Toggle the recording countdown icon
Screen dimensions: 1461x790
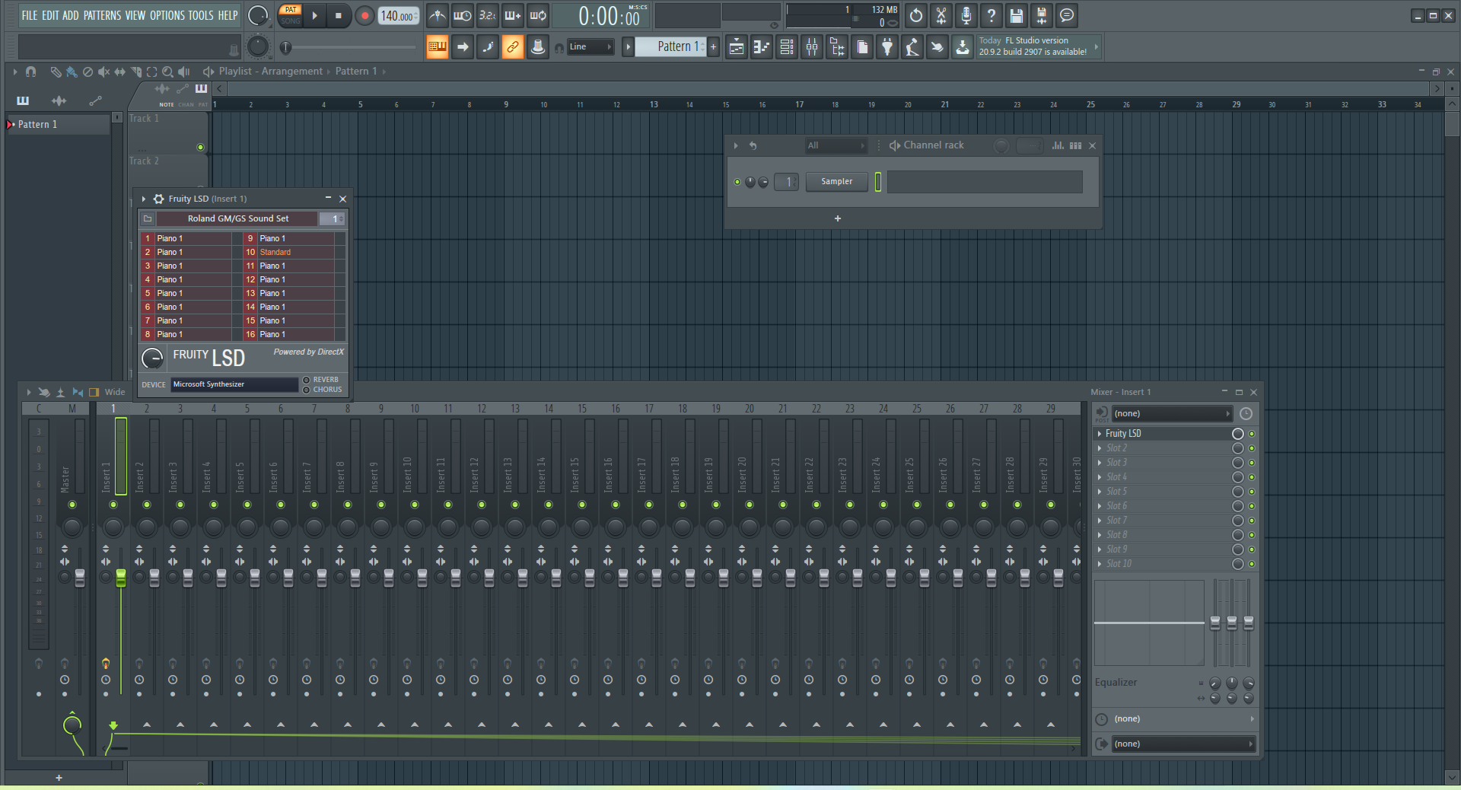[x=487, y=15]
